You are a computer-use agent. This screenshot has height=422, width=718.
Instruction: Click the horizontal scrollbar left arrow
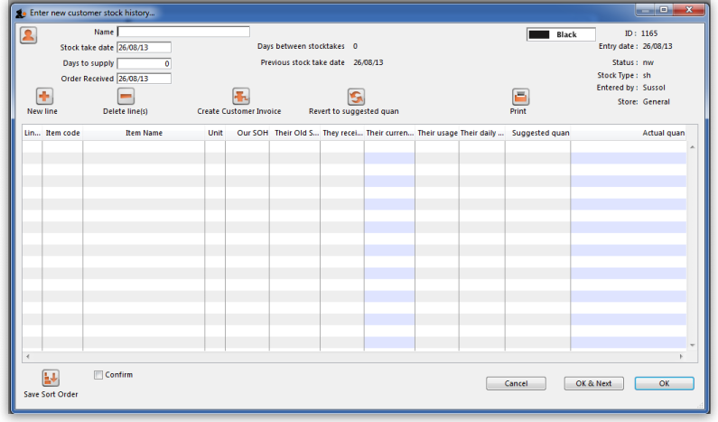[28, 356]
